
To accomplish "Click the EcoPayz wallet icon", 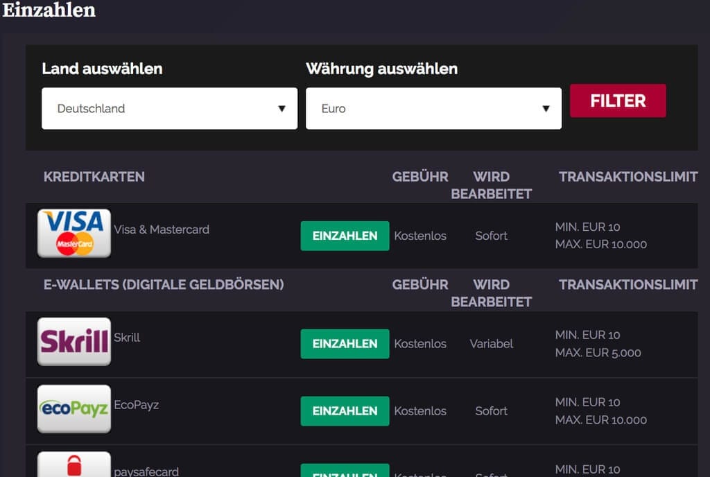I will point(74,408).
